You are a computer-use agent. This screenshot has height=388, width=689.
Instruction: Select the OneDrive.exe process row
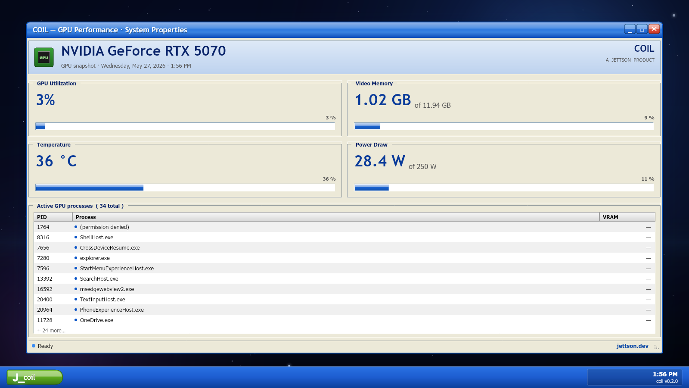(344, 320)
